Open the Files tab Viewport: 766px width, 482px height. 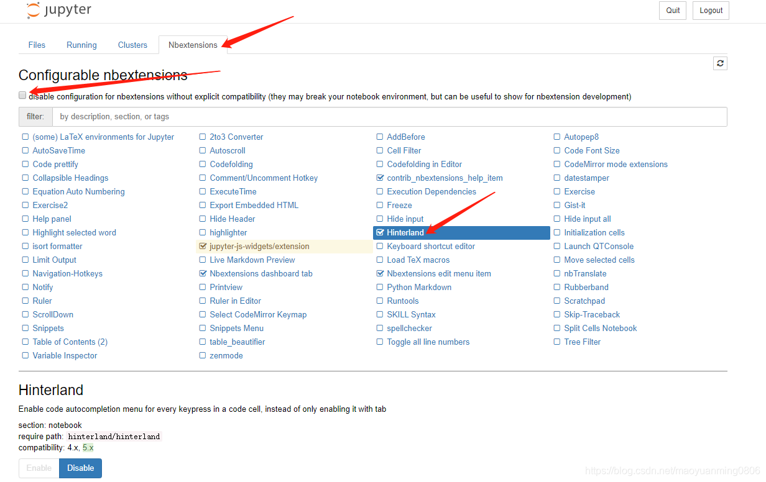(37, 45)
